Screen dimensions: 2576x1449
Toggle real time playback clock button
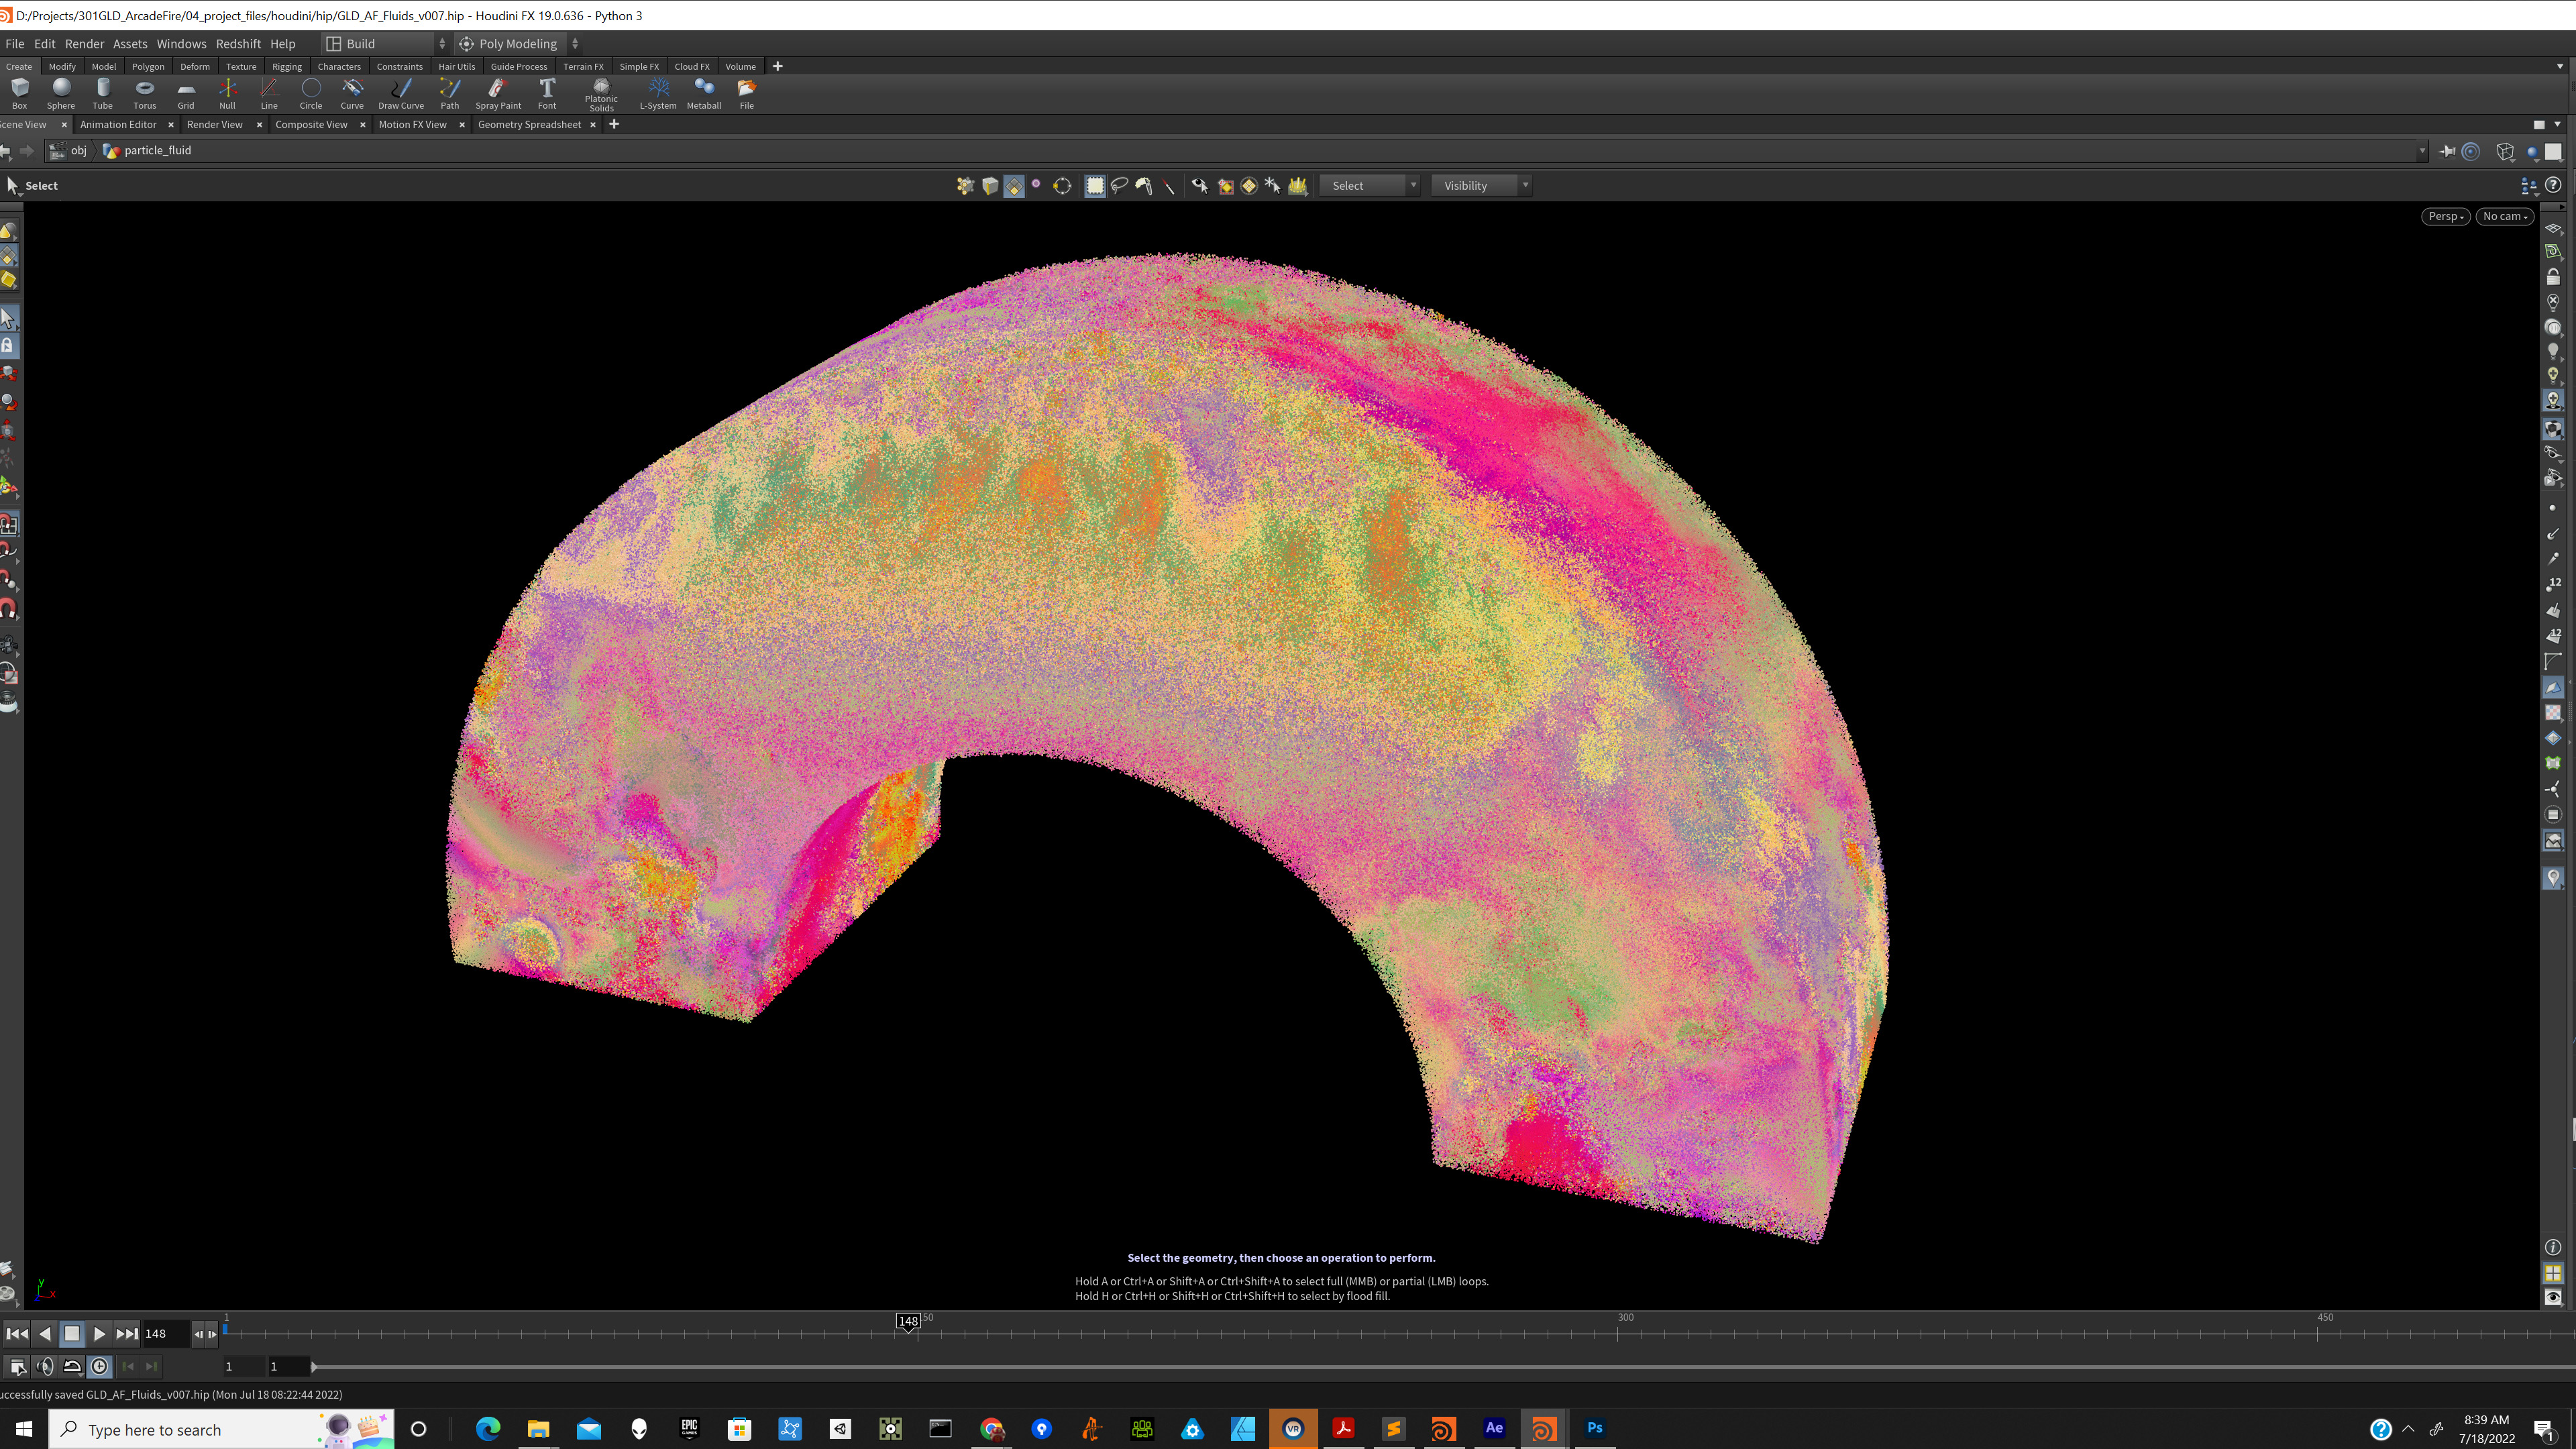99,1366
